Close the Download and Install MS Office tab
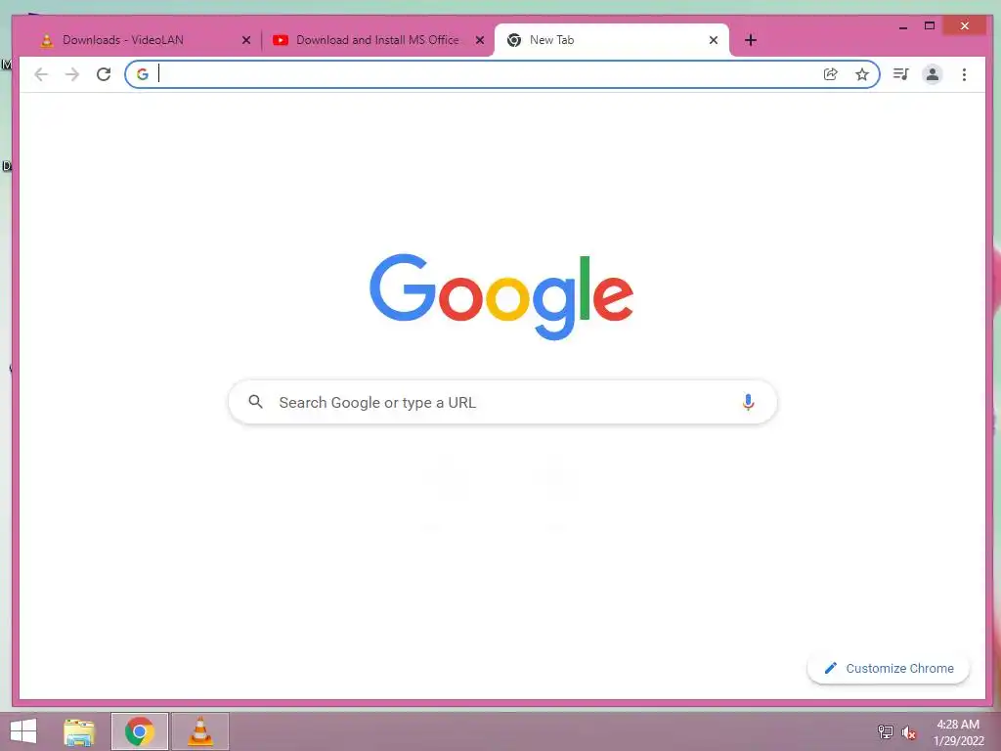The width and height of the screenshot is (1001, 751). pyautogui.click(x=480, y=40)
